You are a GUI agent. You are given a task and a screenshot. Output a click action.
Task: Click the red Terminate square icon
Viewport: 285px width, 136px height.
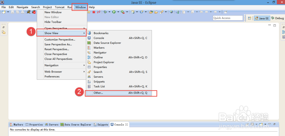(x=94, y=12)
